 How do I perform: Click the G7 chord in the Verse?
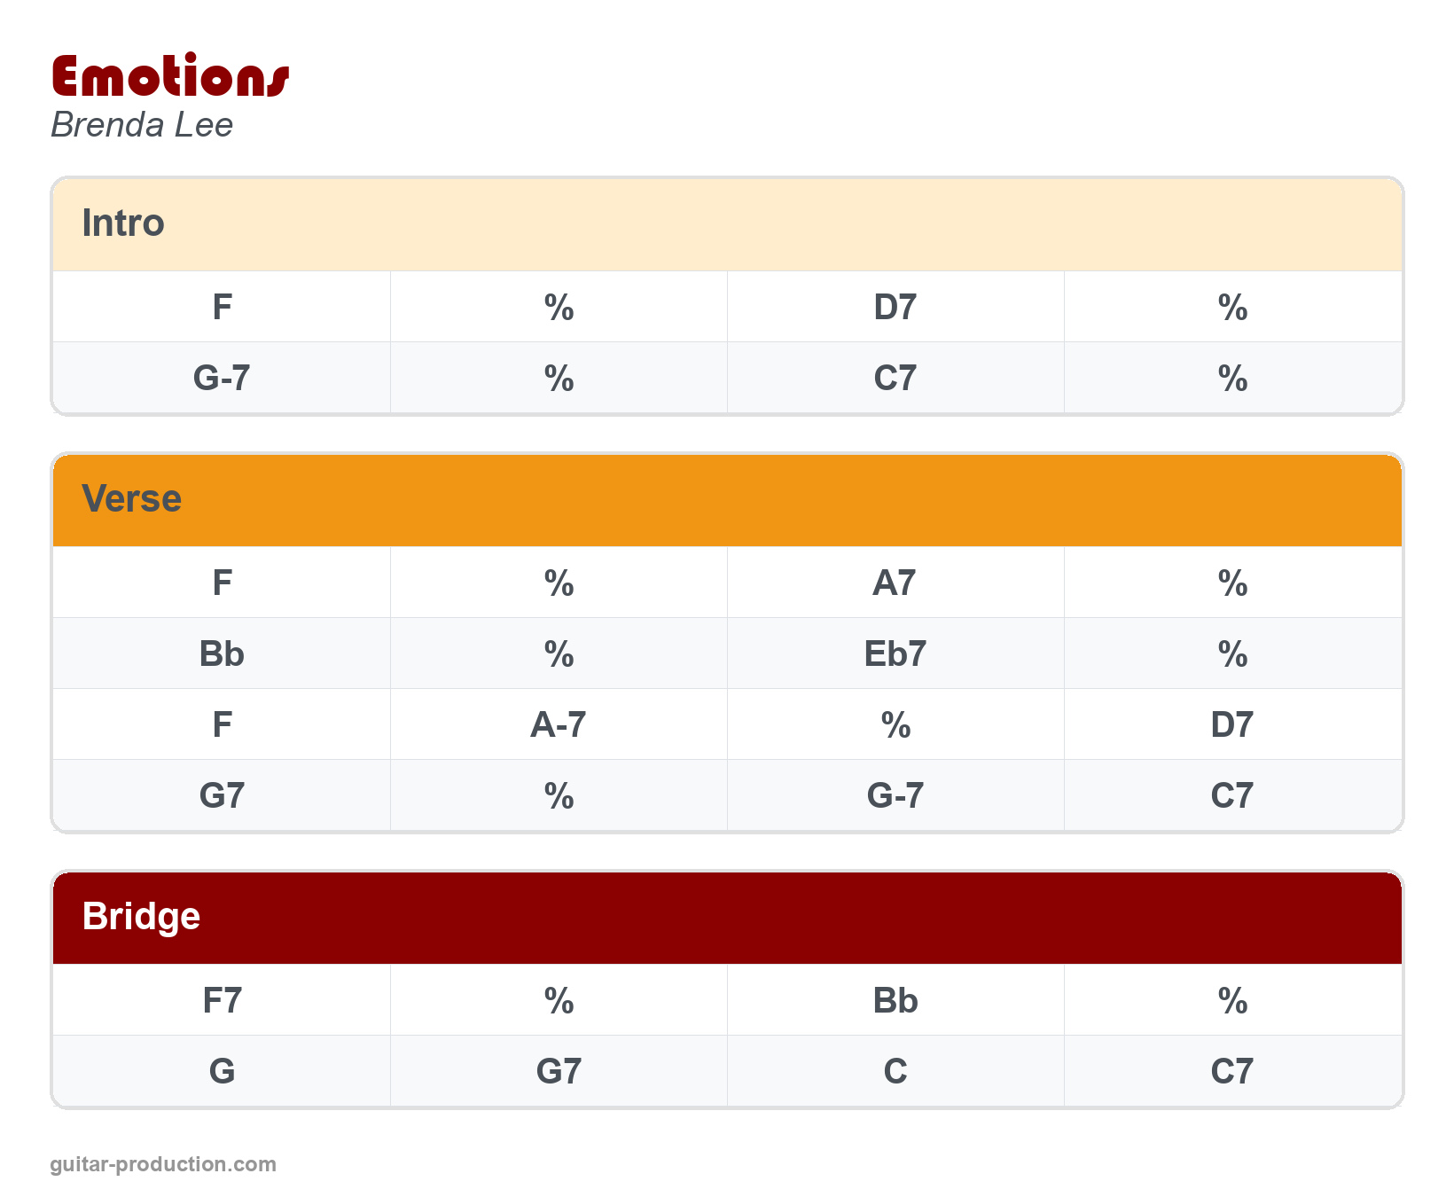point(222,796)
